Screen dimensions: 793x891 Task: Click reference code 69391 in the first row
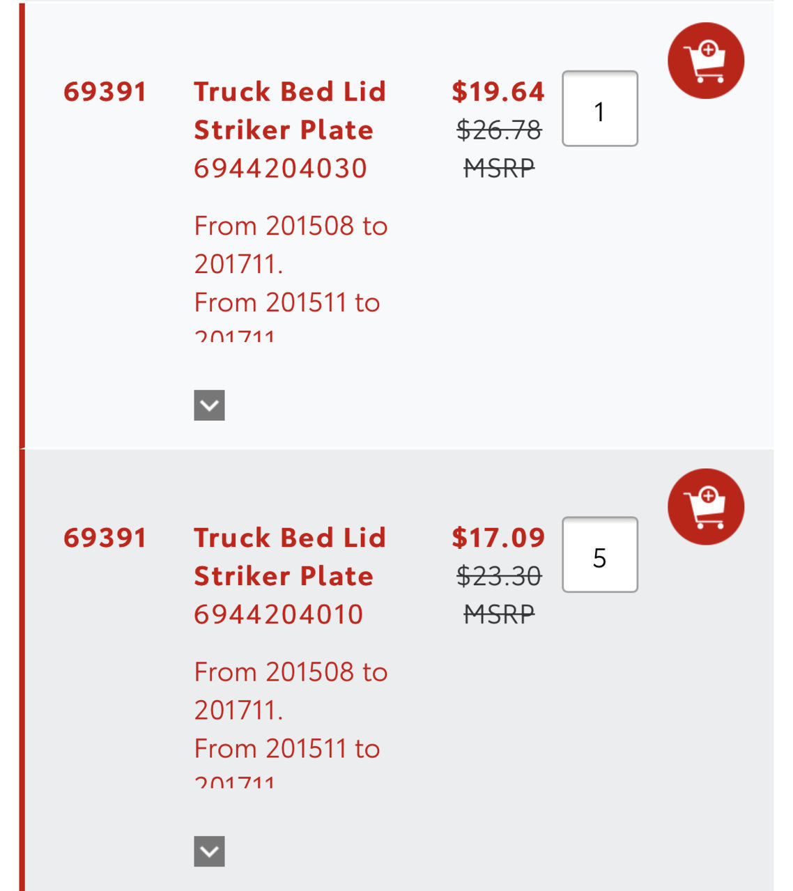pyautogui.click(x=105, y=92)
